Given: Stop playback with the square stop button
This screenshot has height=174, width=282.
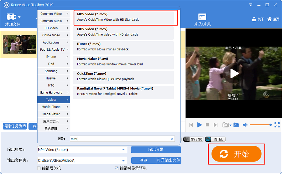Looking at the screenshot, I should coord(207,125).
